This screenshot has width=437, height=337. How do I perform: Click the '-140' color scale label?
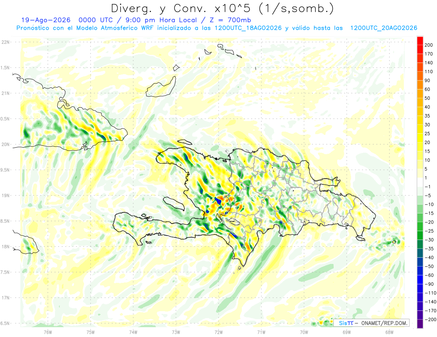click(431, 302)
